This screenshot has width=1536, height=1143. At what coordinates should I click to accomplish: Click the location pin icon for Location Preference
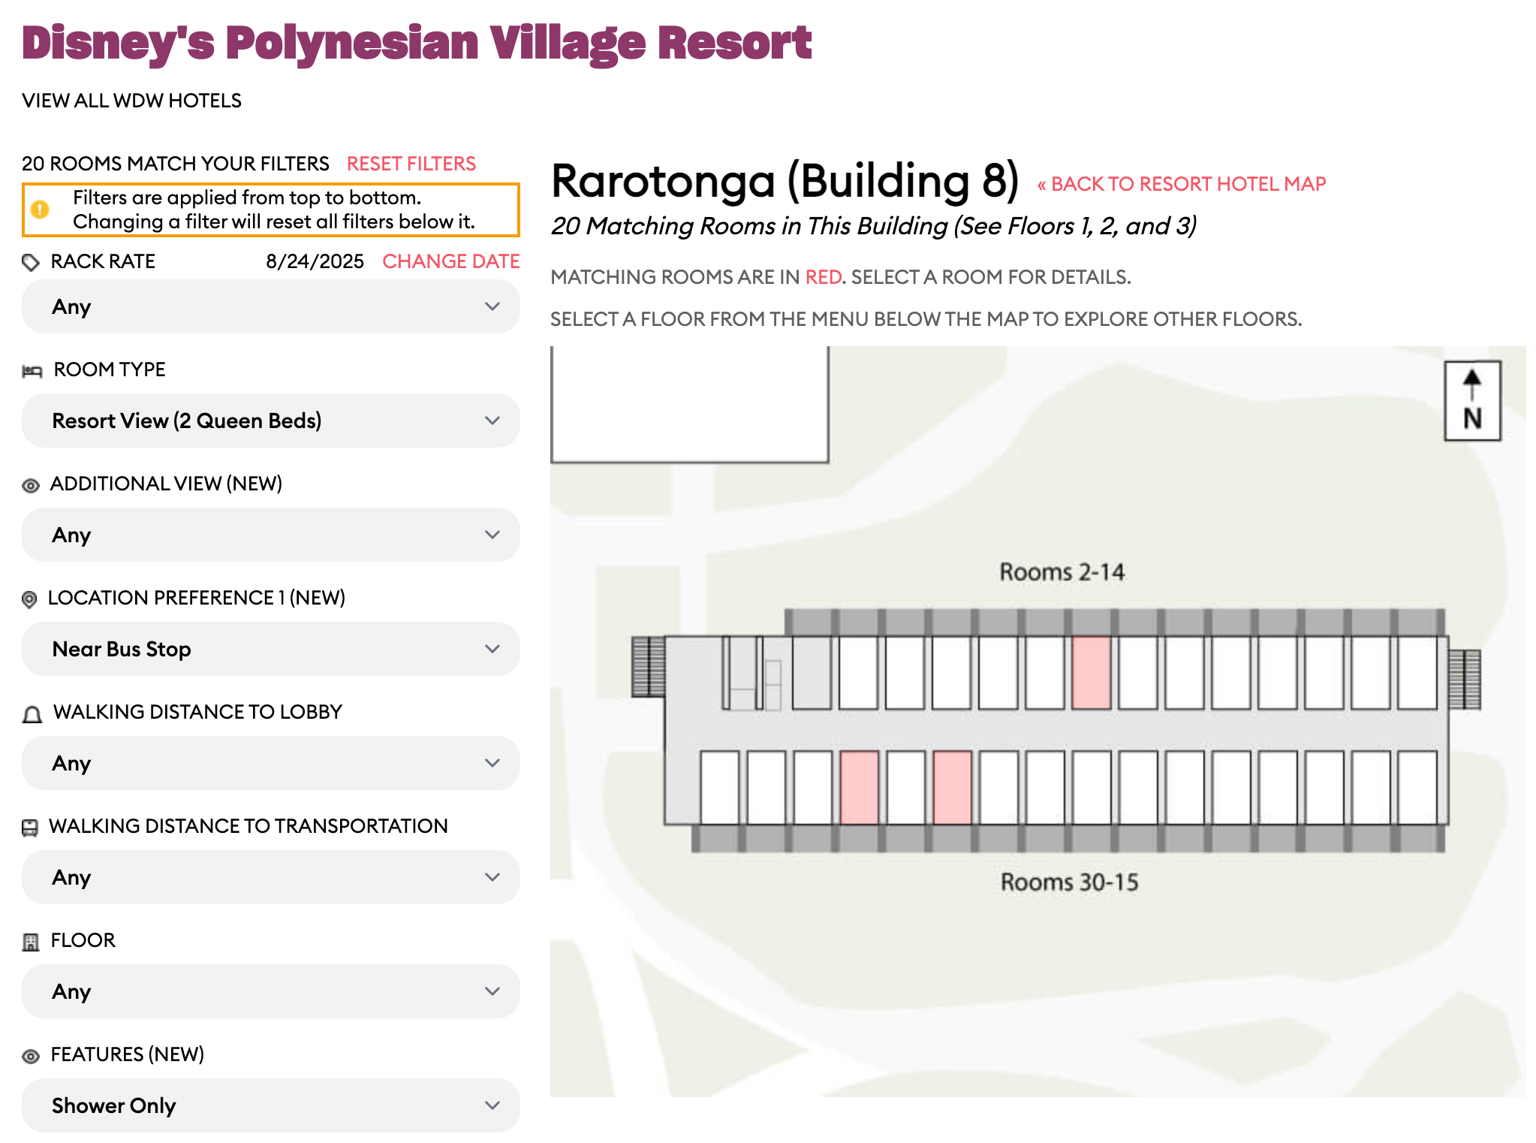(x=29, y=599)
